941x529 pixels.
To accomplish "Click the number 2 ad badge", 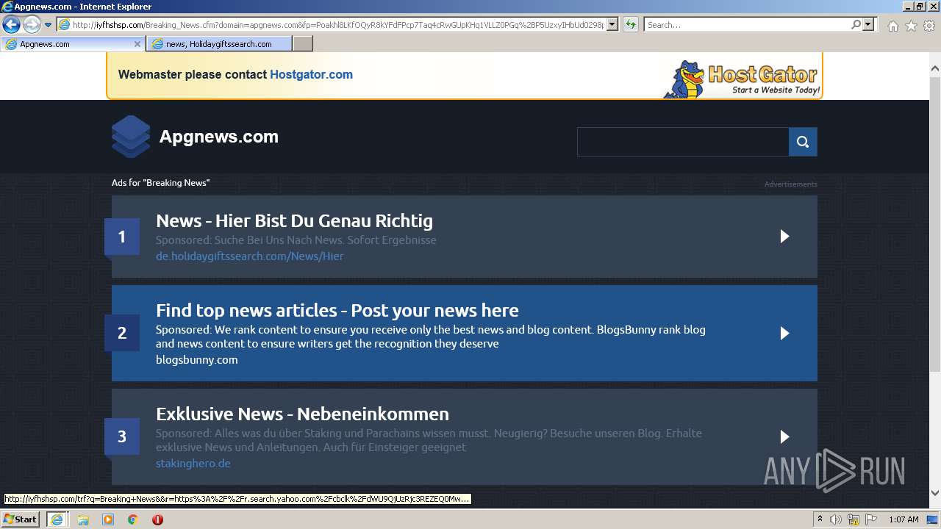I will pyautogui.click(x=122, y=333).
